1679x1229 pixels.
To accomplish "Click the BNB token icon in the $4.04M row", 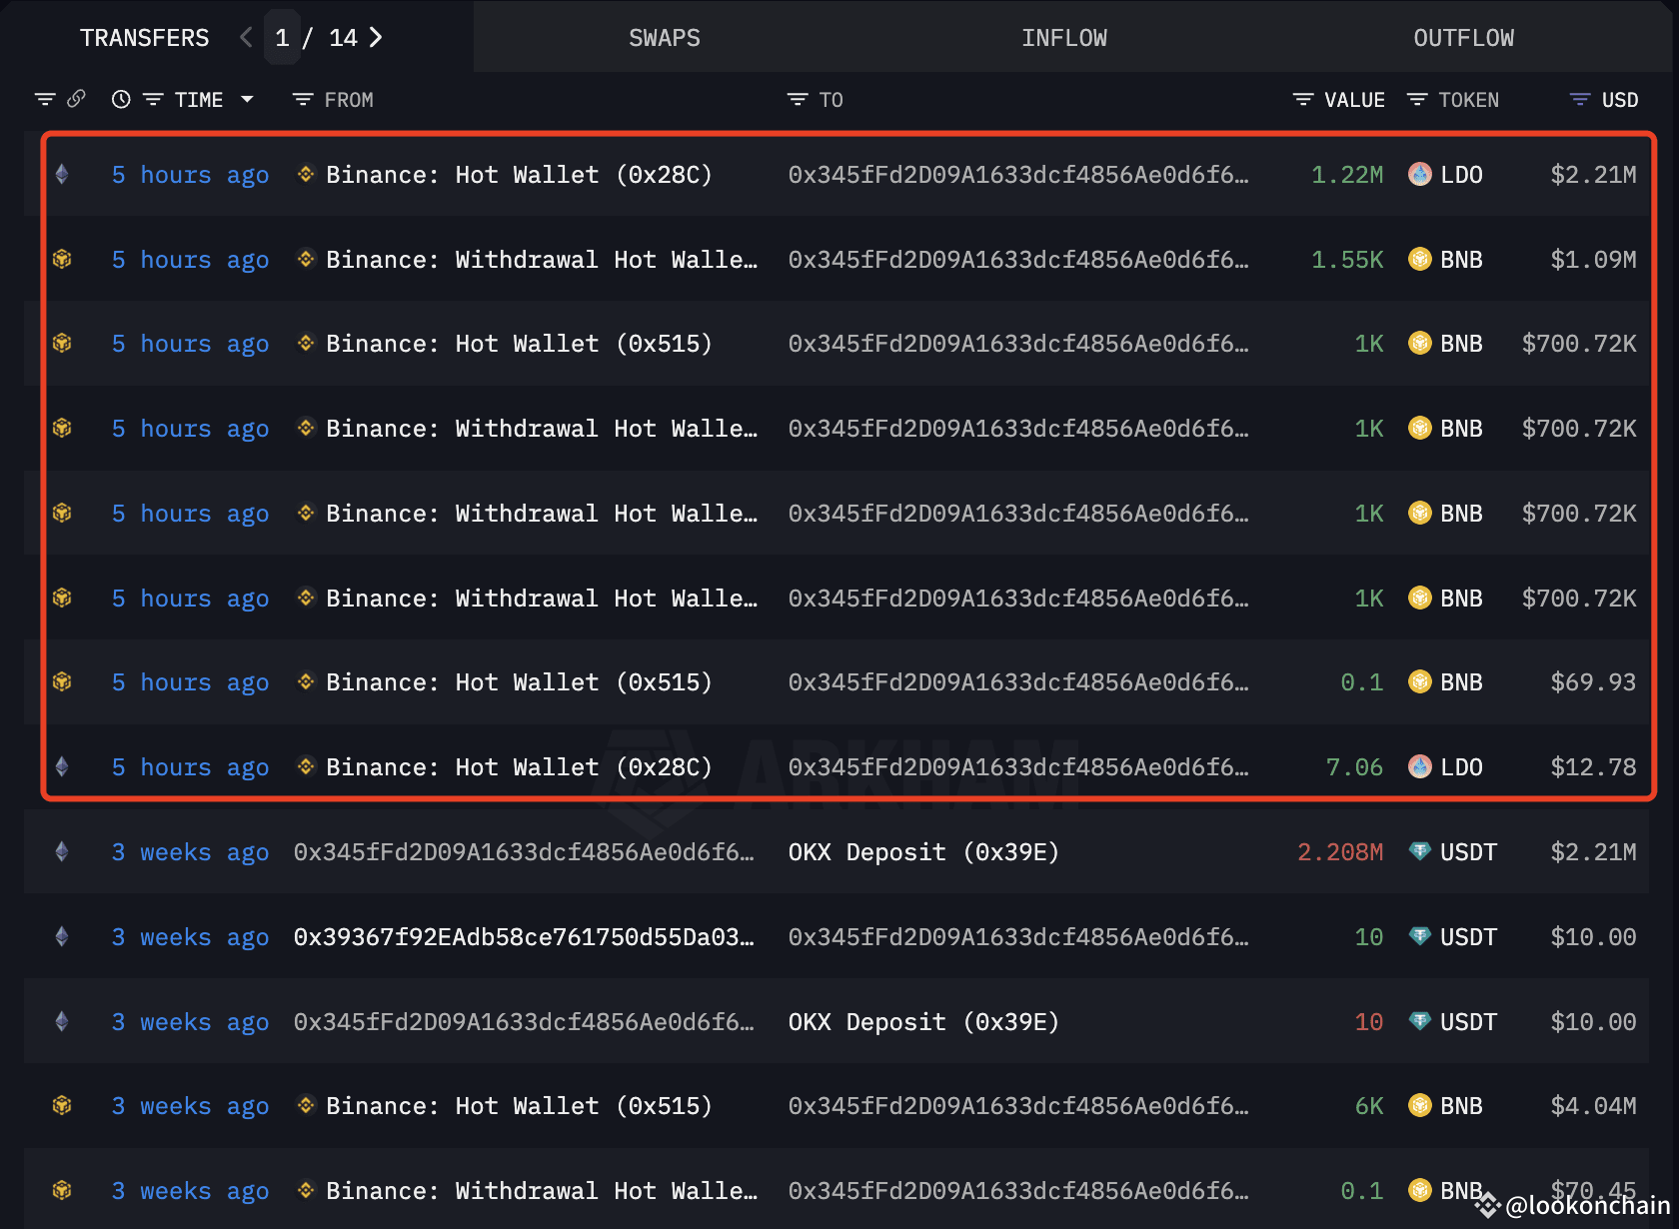I will click(x=1420, y=1106).
